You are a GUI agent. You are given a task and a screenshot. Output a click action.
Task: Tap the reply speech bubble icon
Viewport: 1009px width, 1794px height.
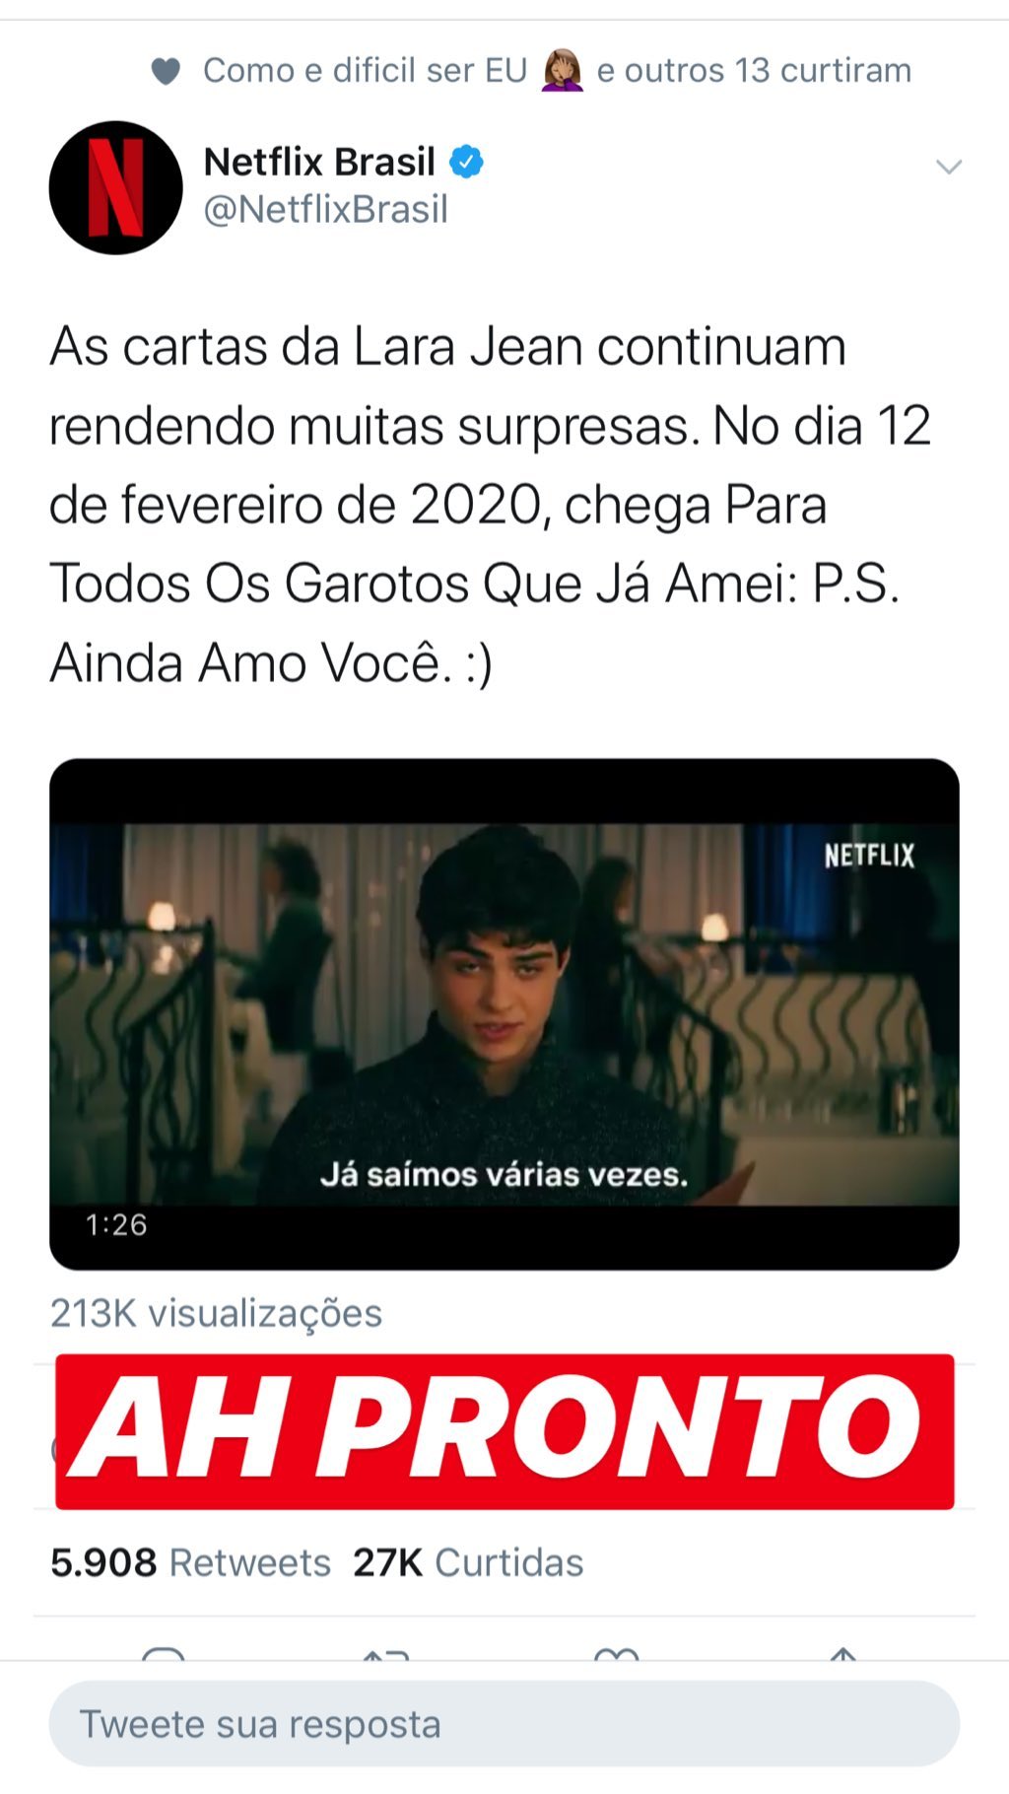click(164, 1653)
